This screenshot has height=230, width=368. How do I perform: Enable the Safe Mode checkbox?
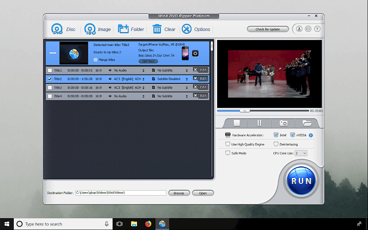click(x=227, y=153)
